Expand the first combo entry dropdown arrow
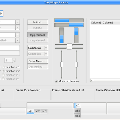Viewport: 120px width, 120px height. (17, 22)
